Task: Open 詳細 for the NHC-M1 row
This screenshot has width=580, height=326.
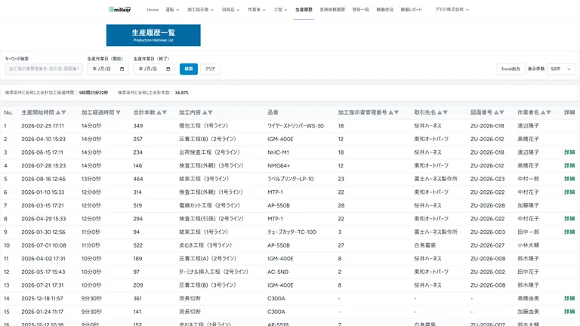Action: click(x=569, y=152)
